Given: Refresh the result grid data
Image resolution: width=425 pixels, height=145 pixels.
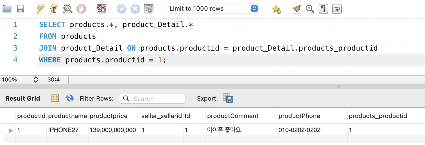Looking at the screenshot, I should coord(70,98).
